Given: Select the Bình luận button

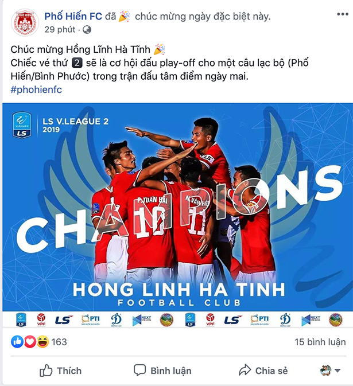Looking at the screenshot, I should click(x=162, y=371).
